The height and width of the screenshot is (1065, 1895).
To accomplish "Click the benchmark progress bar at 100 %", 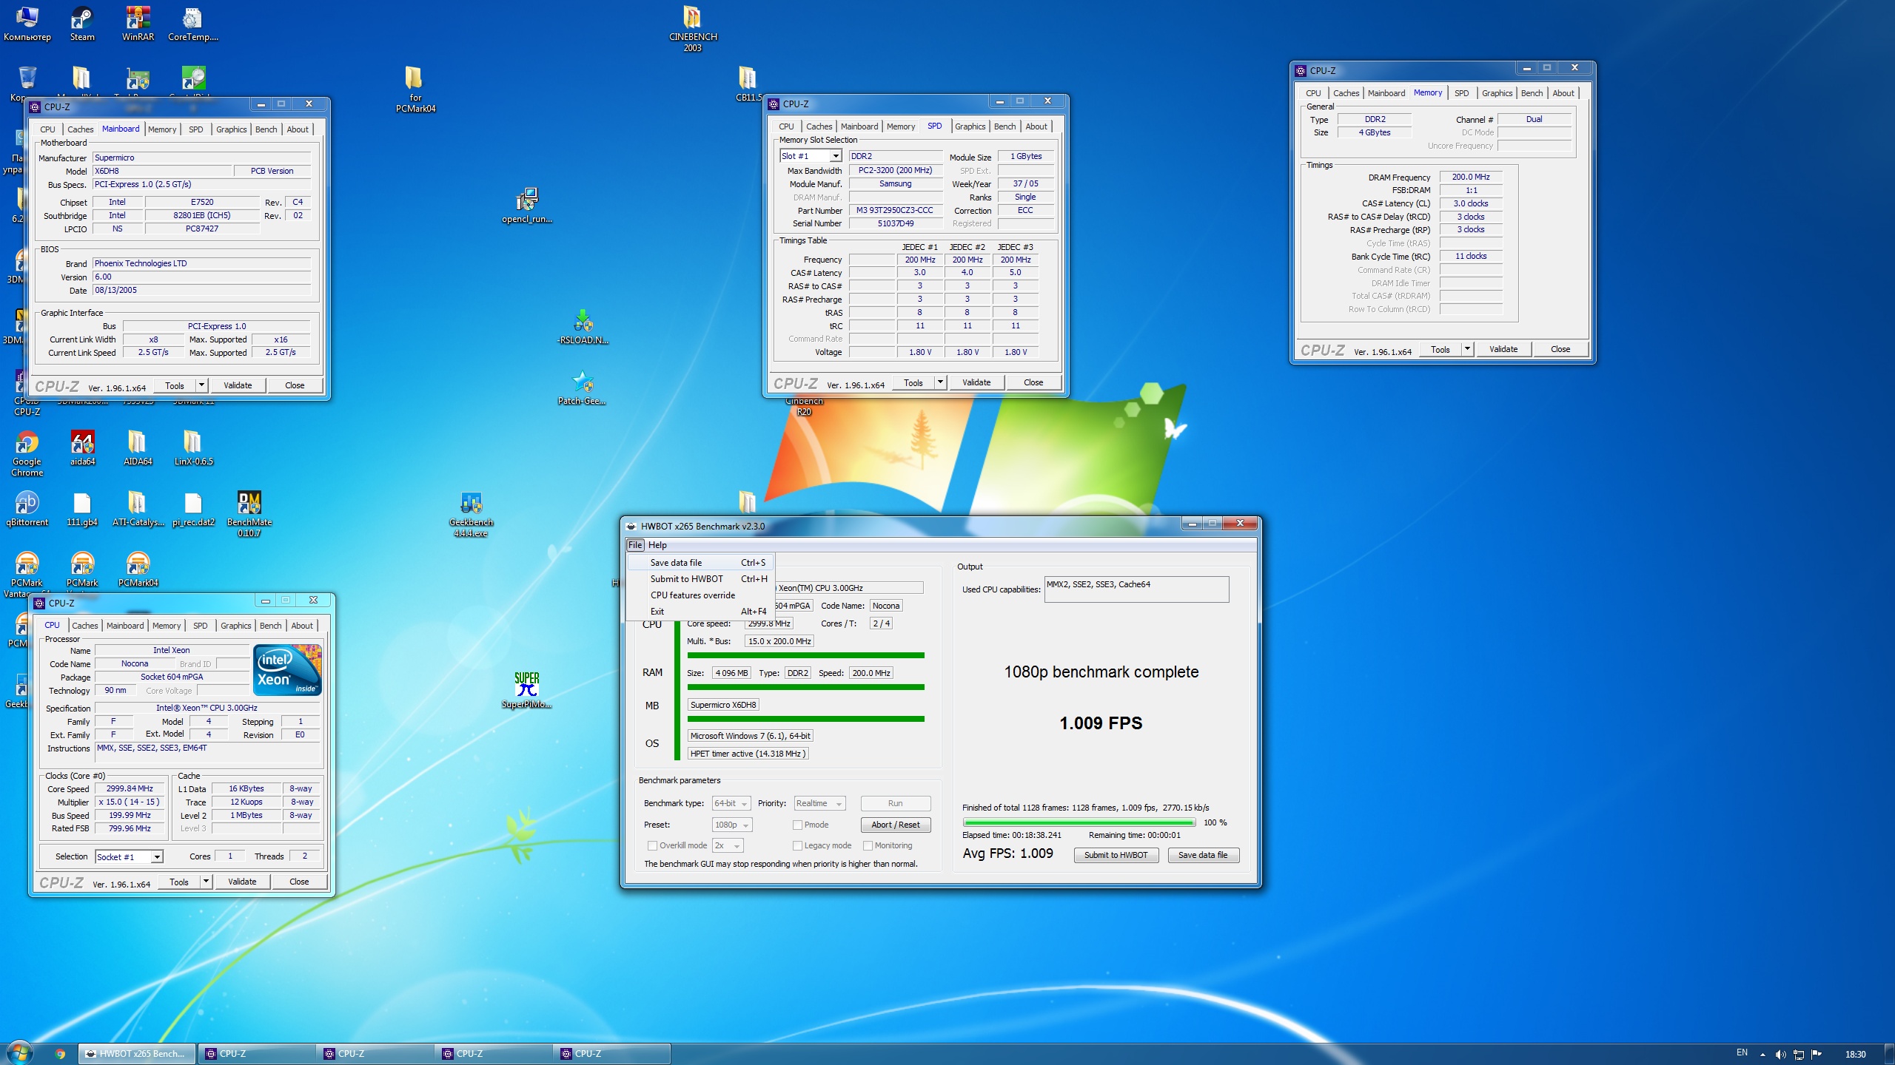I will (x=1079, y=822).
